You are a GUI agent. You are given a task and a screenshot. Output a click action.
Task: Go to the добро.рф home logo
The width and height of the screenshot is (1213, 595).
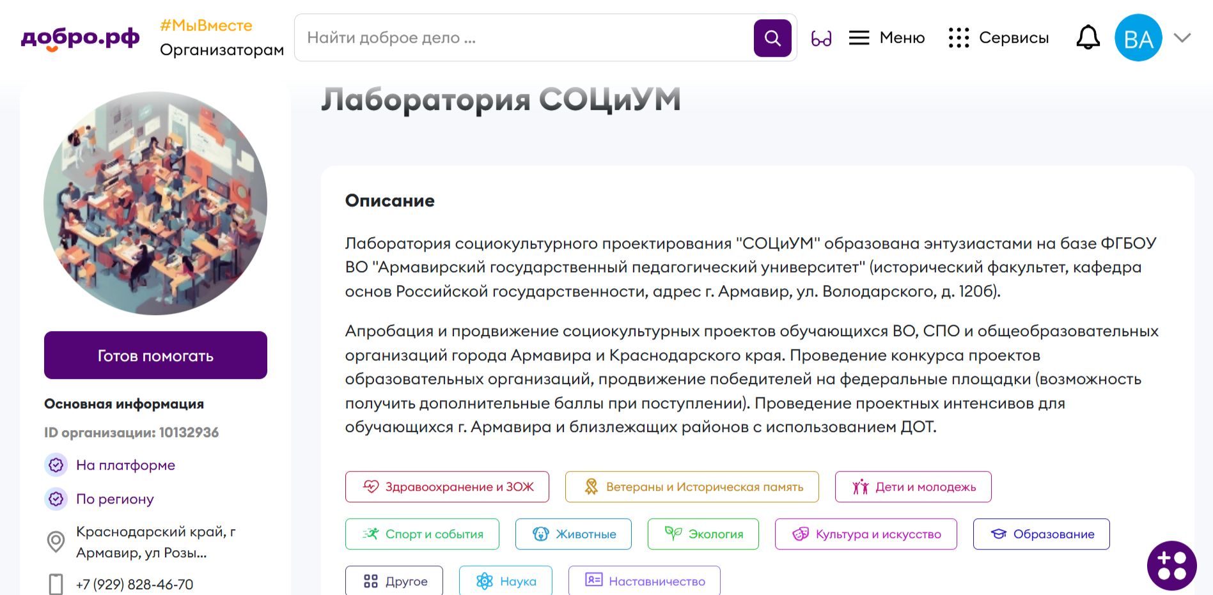click(x=80, y=38)
